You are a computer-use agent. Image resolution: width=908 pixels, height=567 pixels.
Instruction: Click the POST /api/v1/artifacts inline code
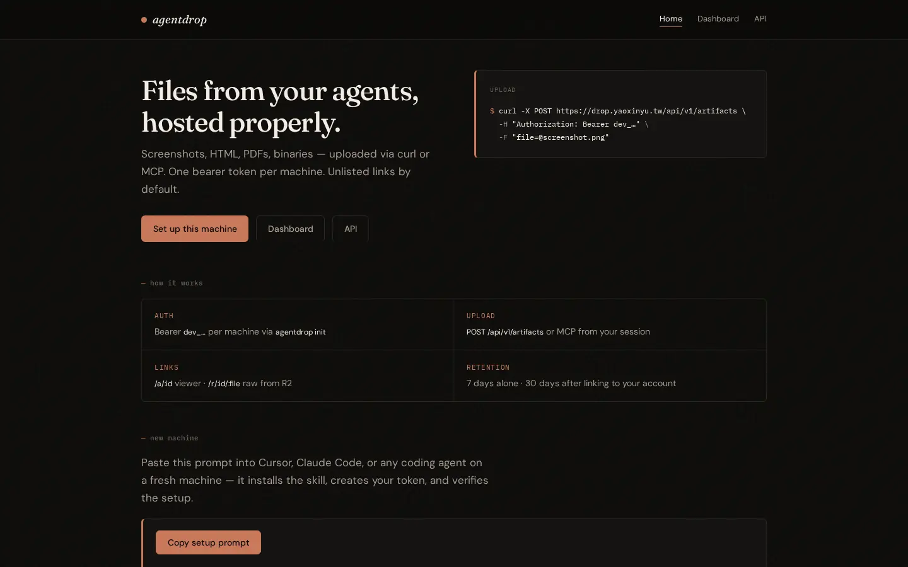click(x=505, y=332)
